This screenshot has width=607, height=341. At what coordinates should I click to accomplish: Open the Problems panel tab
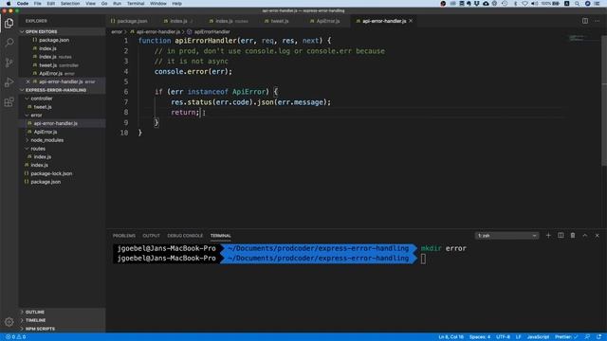(124, 236)
